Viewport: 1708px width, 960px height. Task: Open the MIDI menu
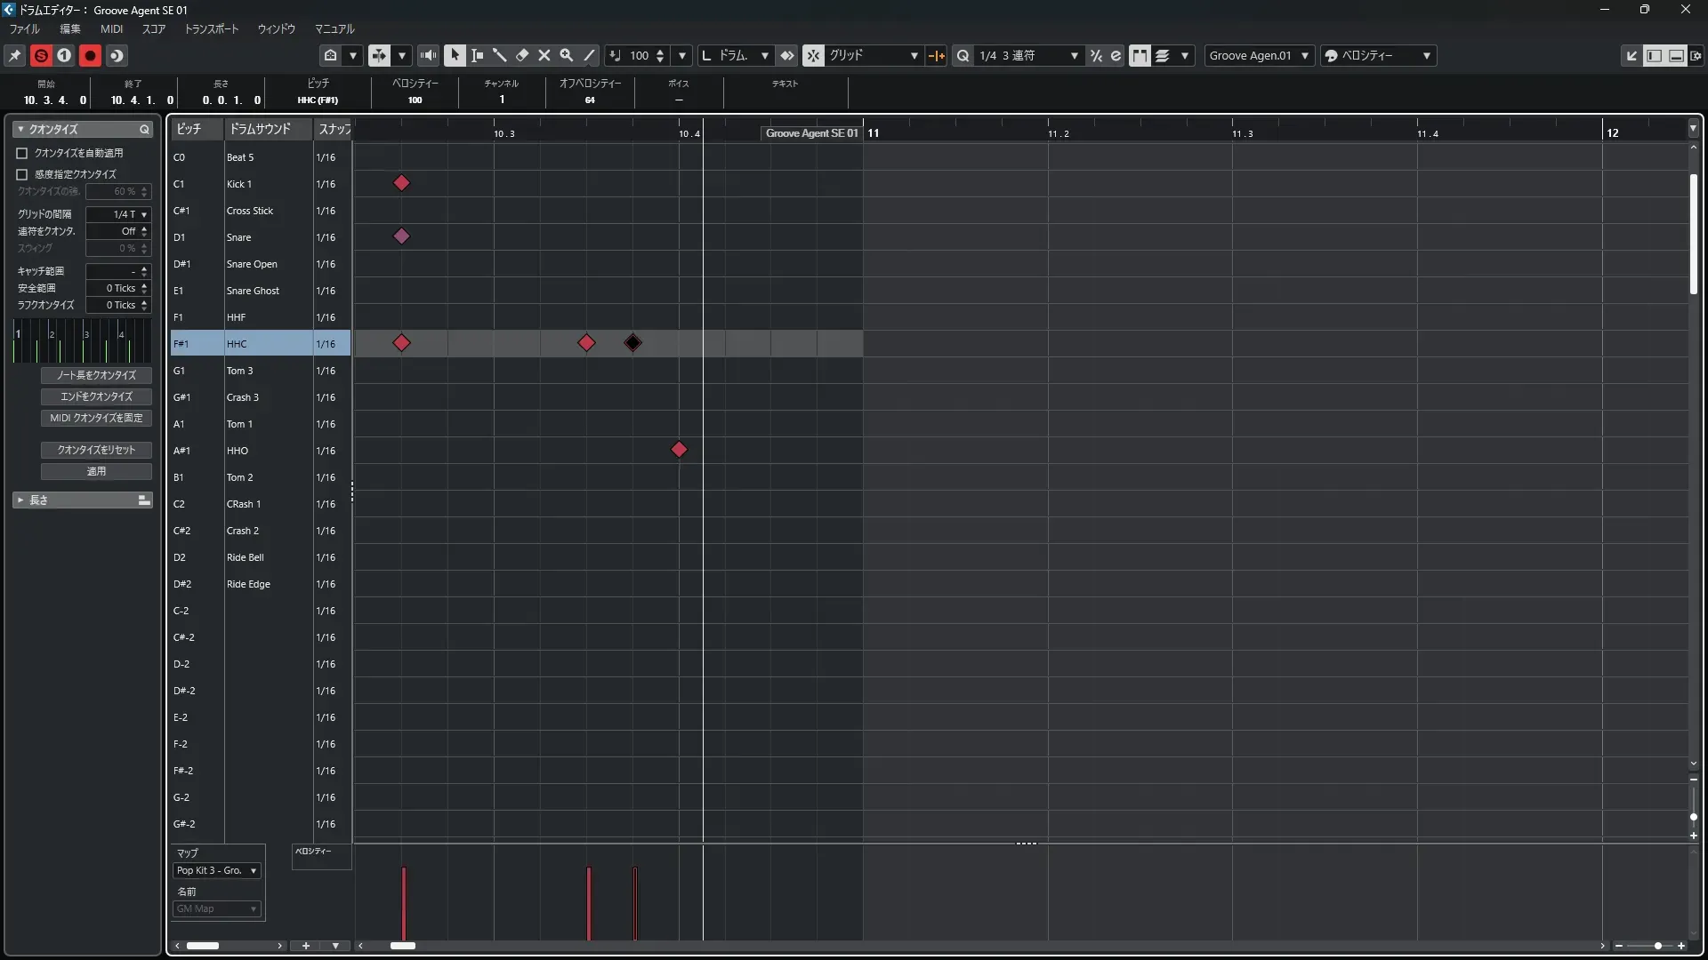point(111,28)
